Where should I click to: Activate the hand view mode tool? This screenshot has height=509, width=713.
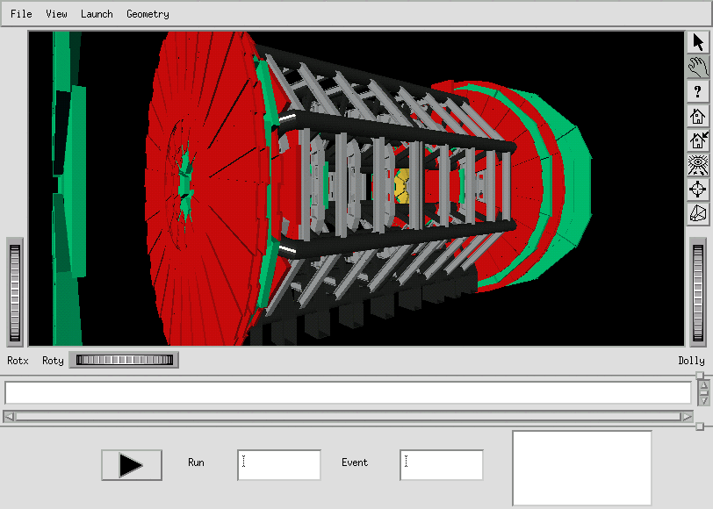[698, 67]
